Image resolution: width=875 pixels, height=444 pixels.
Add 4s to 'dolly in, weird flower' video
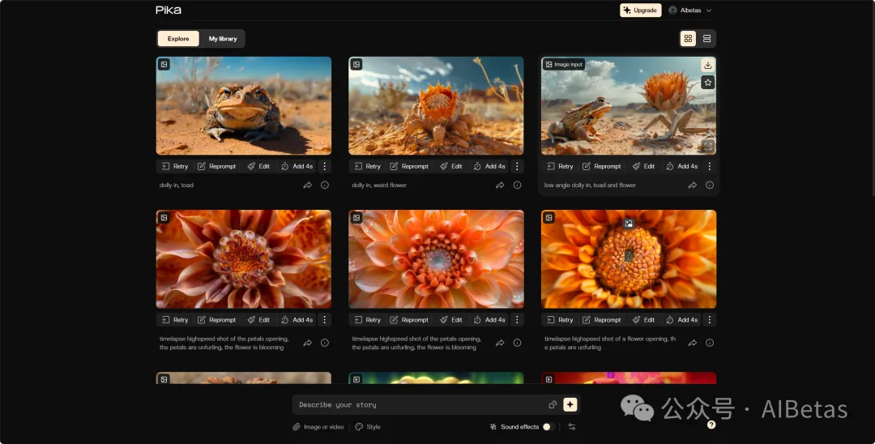pos(489,166)
